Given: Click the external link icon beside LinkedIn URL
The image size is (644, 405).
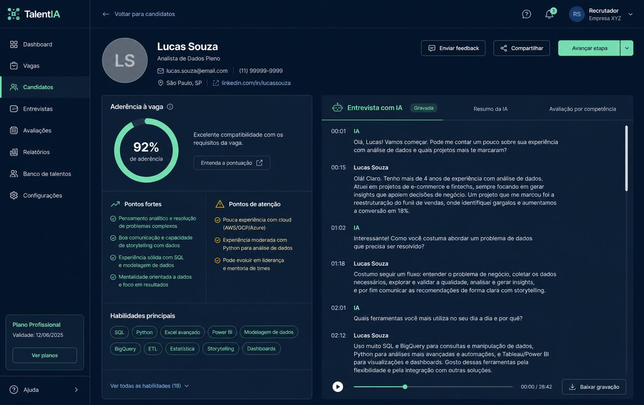Looking at the screenshot, I should 216,83.
